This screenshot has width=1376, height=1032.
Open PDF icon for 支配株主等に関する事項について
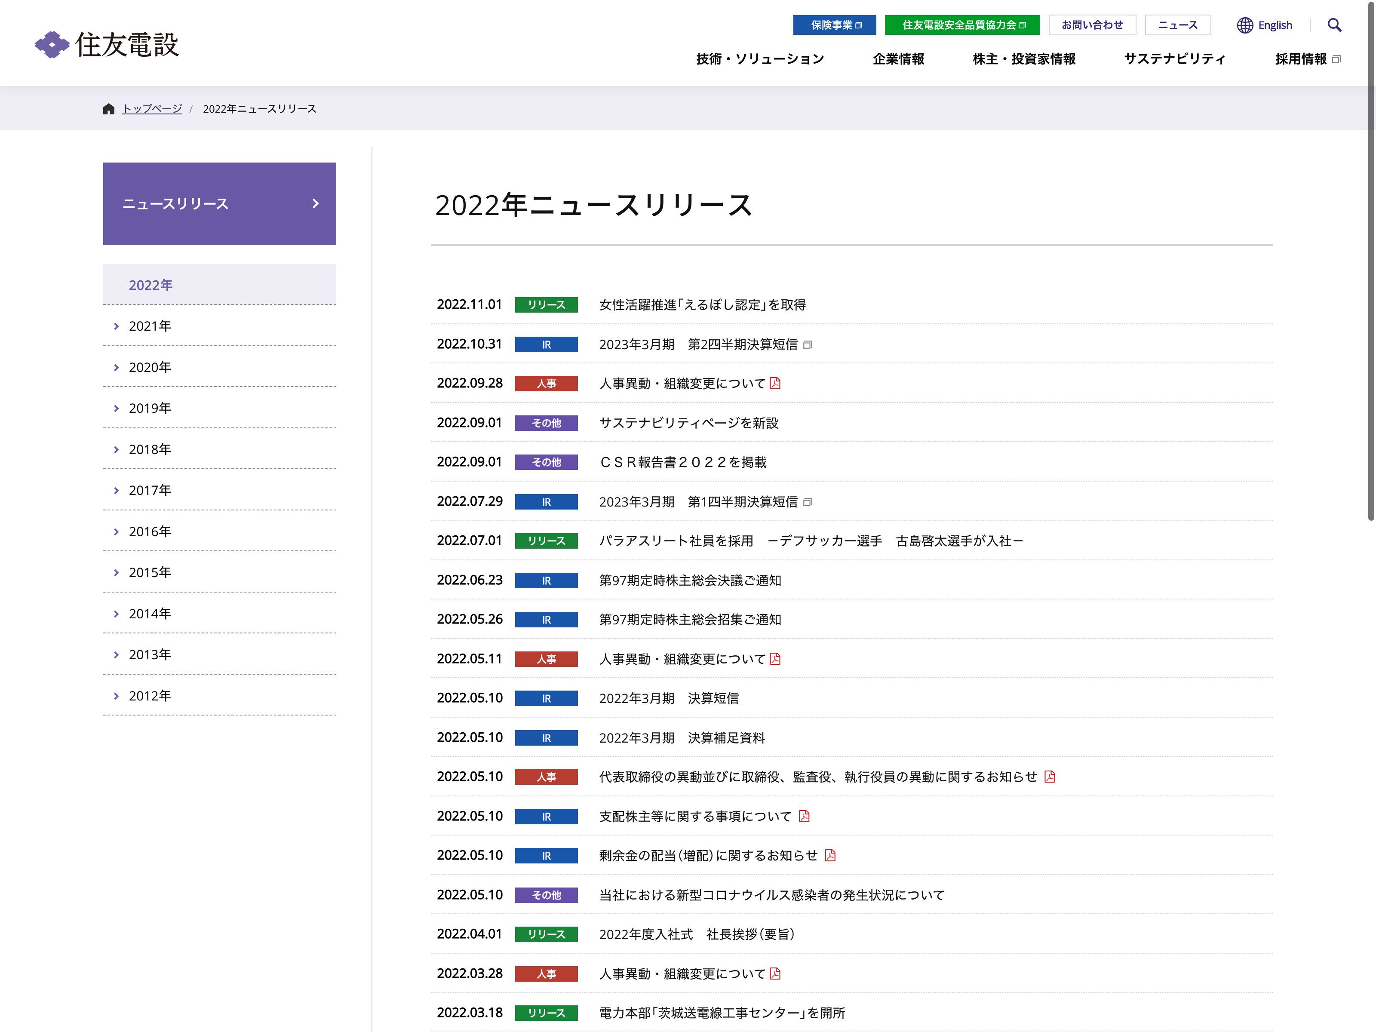click(805, 816)
